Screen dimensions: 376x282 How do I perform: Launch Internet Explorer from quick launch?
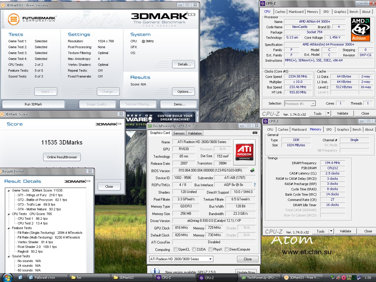coord(20,277)
